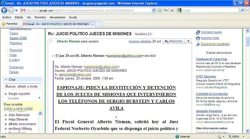Open the Favoritos menu
Viewport: 250px width, 139px height.
[40, 17]
